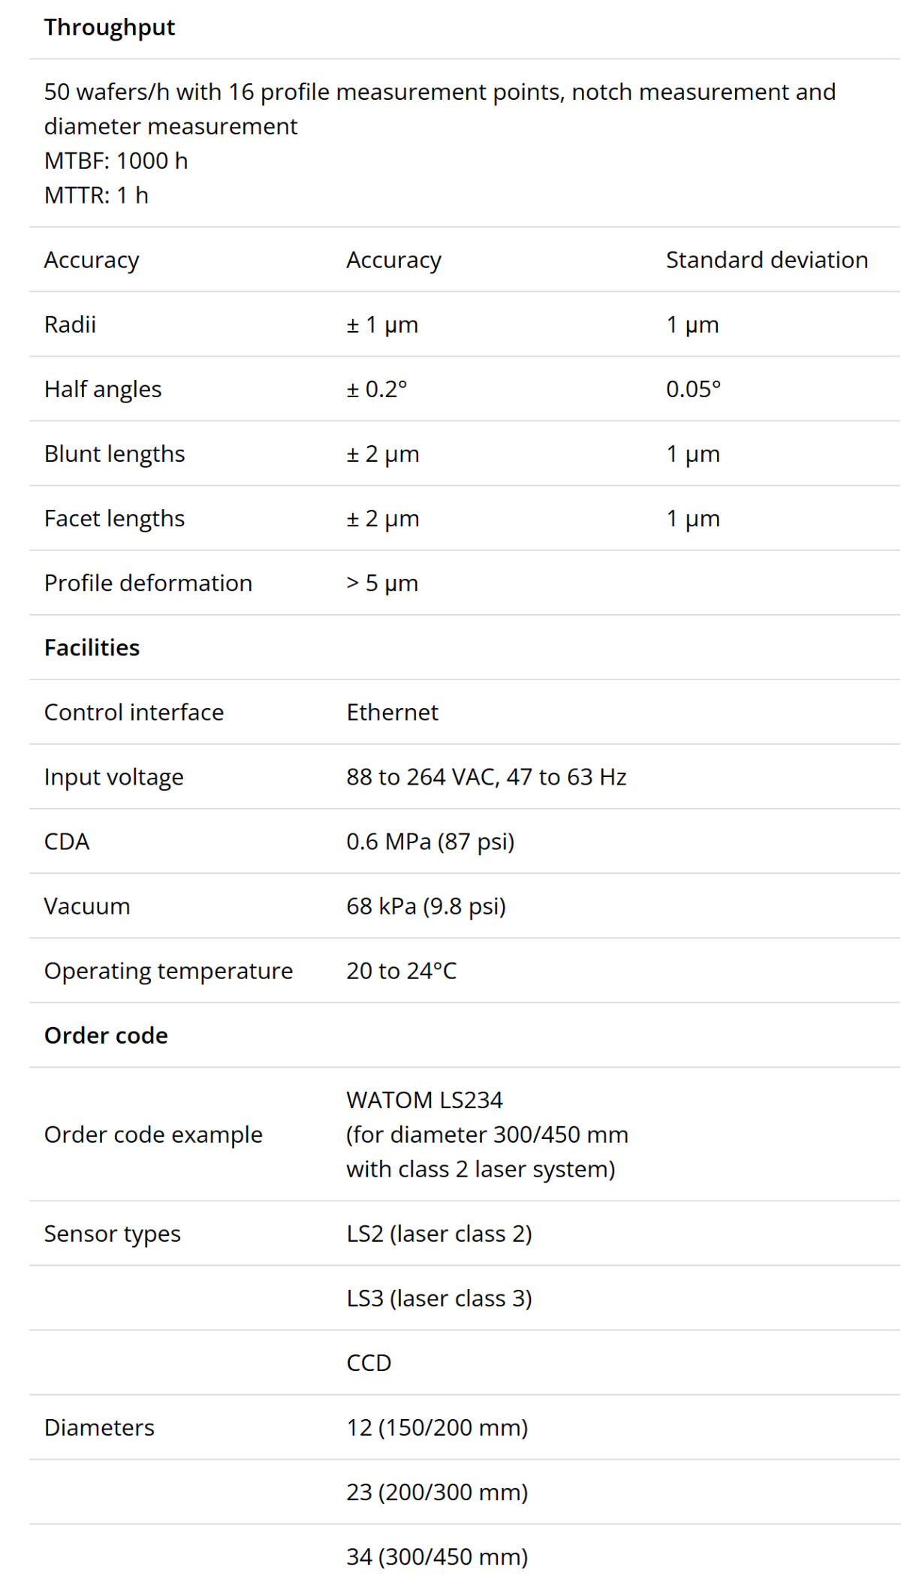901x1585 pixels.
Task: Click the Throughput section heading
Action: [x=109, y=28]
